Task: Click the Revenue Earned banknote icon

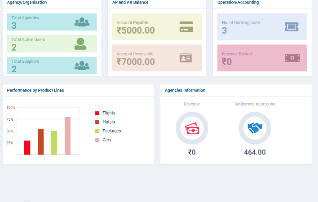Action: (292, 58)
